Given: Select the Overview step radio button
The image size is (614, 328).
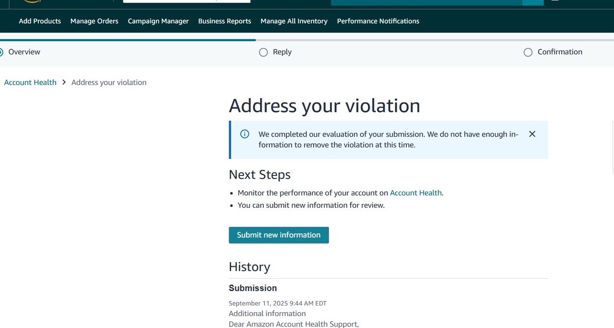Looking at the screenshot, I should [1, 52].
